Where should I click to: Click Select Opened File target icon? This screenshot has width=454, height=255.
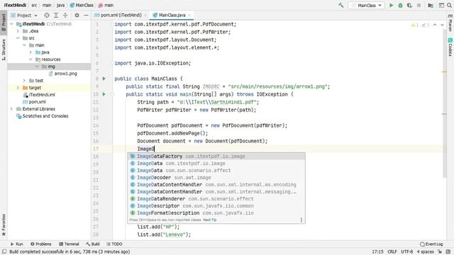47,15
